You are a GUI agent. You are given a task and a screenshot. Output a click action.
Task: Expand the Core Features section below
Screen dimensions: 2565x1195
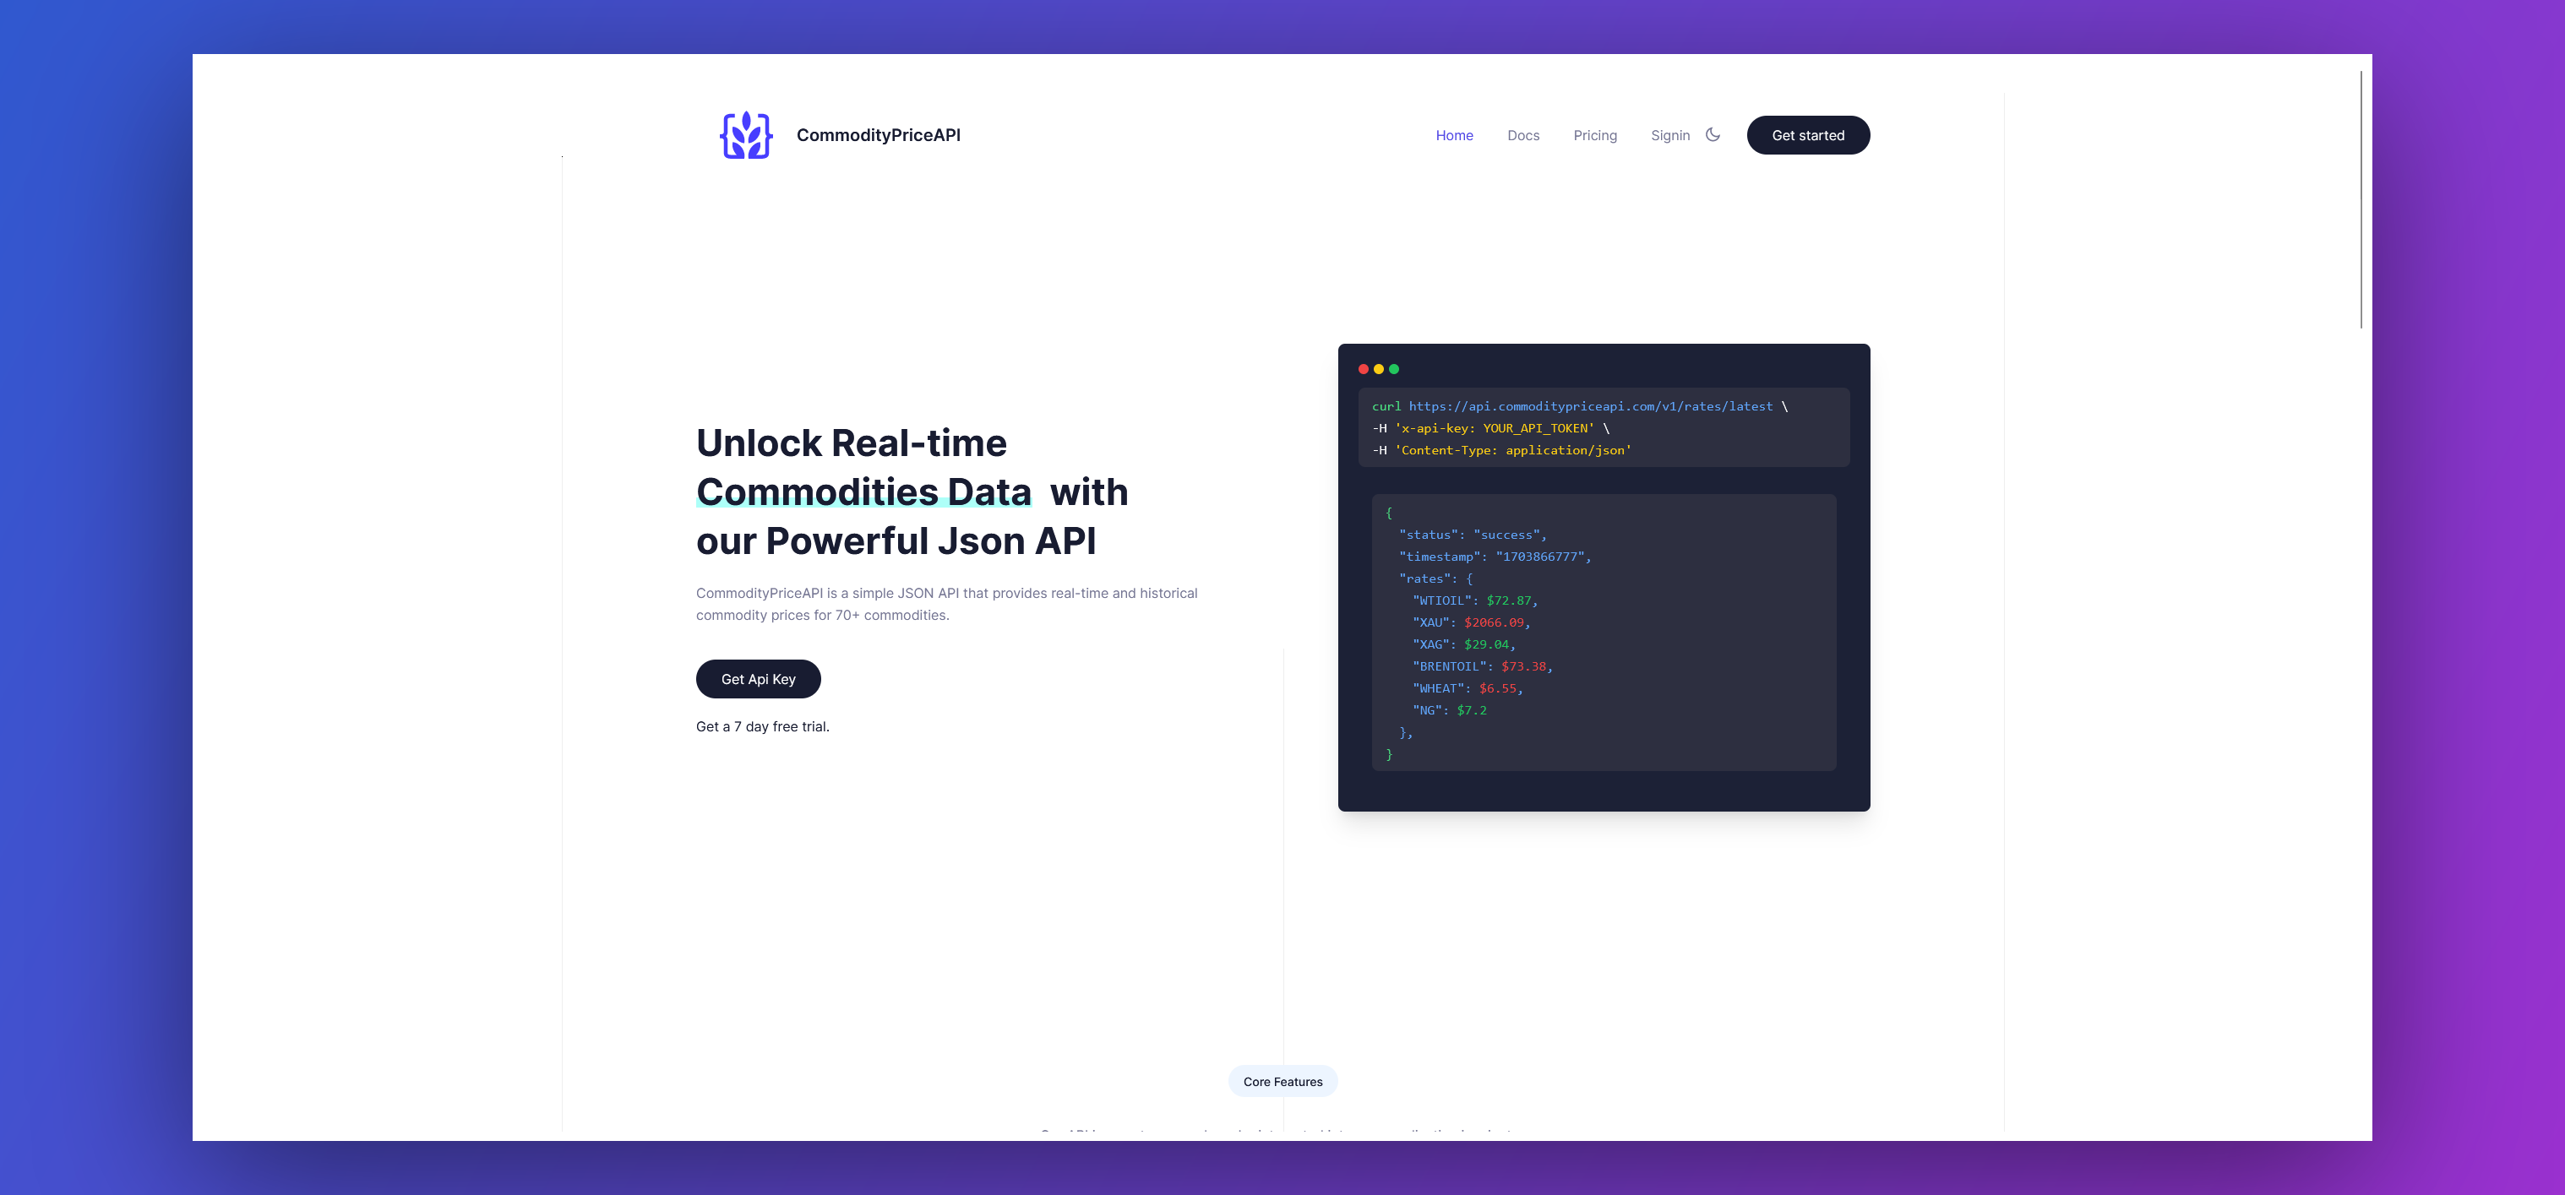tap(1282, 1081)
